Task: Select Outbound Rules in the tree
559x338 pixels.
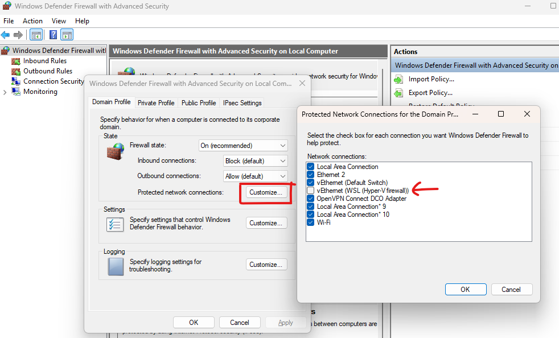Action: [48, 71]
